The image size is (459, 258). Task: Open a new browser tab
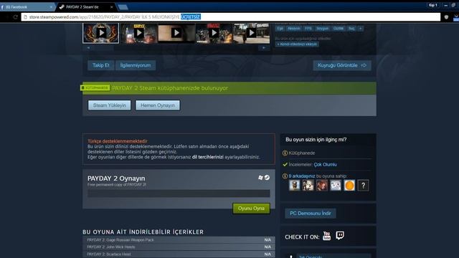tap(123, 7)
